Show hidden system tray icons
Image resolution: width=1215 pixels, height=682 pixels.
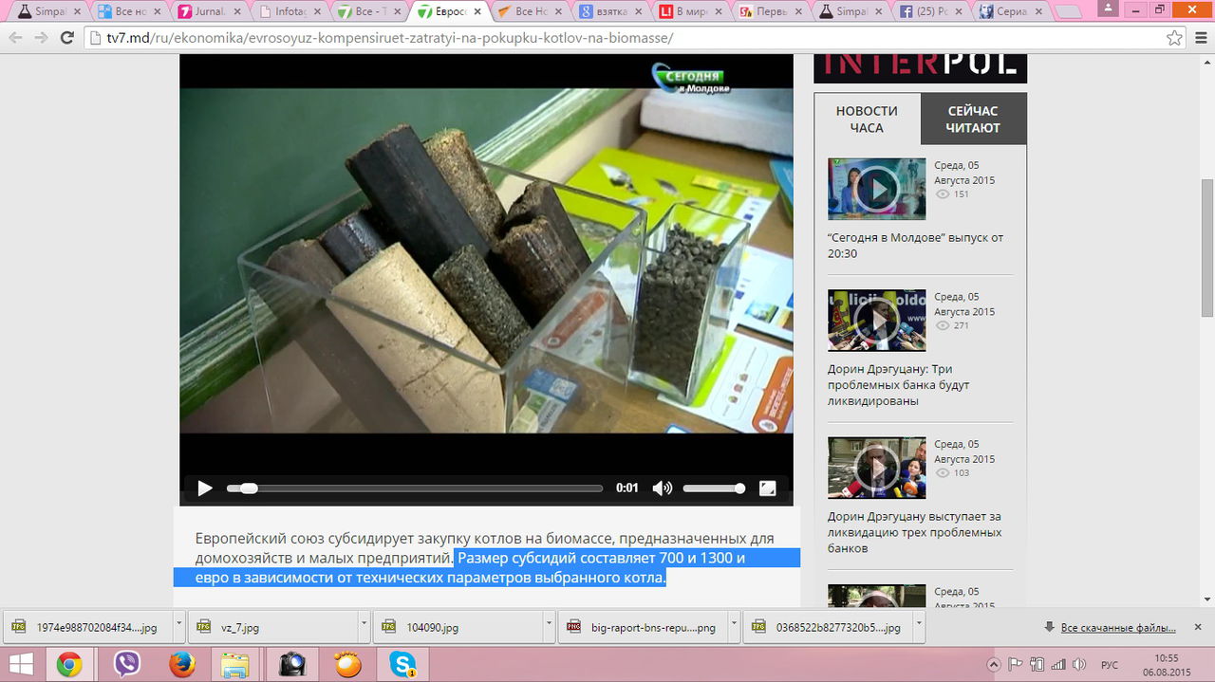tap(993, 664)
